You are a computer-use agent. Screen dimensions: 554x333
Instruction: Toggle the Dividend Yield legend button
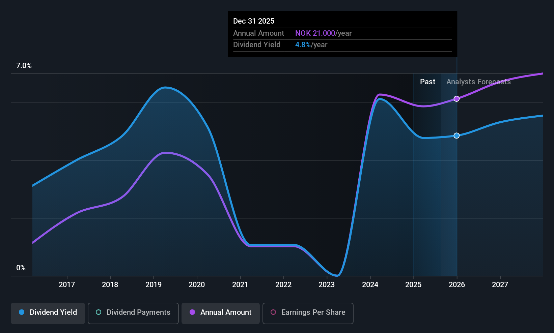tap(48, 313)
